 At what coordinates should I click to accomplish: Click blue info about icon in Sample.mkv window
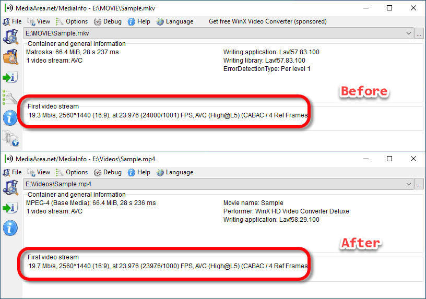(x=10, y=118)
